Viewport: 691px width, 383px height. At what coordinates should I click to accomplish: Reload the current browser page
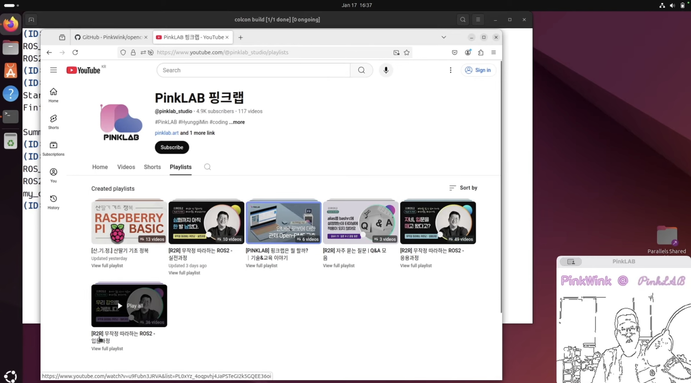75,52
